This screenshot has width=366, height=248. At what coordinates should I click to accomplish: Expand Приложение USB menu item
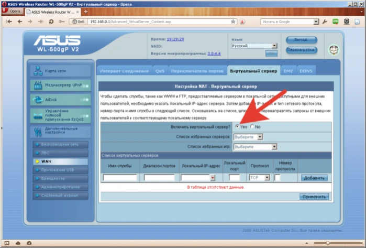[60, 170]
